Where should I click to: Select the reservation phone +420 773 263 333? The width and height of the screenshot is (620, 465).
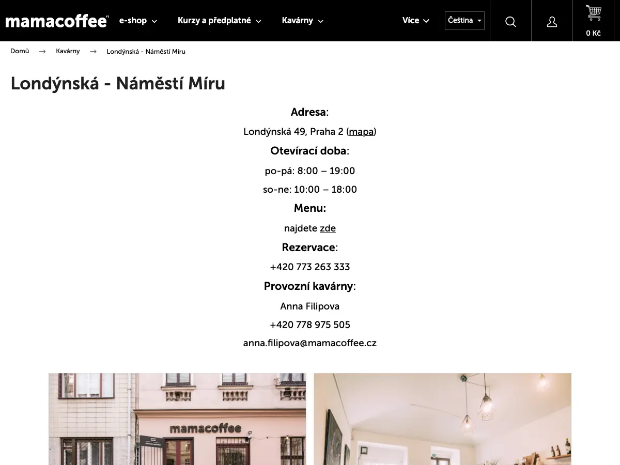(310, 267)
